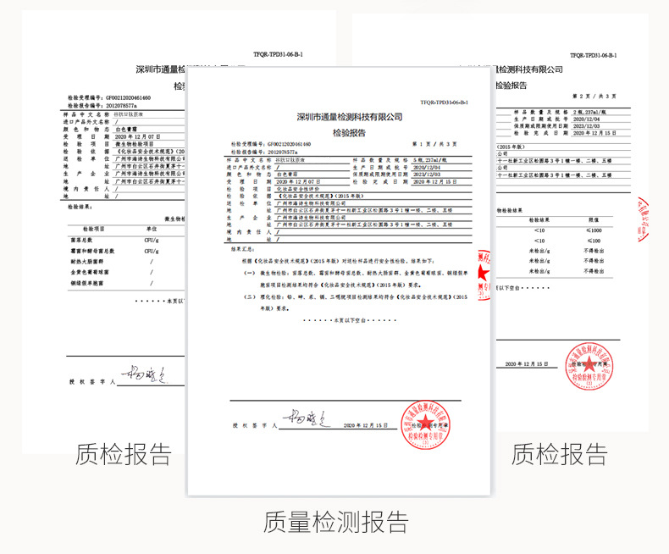The image size is (669, 554).
Task: Click 质检报告 caption under the page 2 report
Action: (x=560, y=454)
